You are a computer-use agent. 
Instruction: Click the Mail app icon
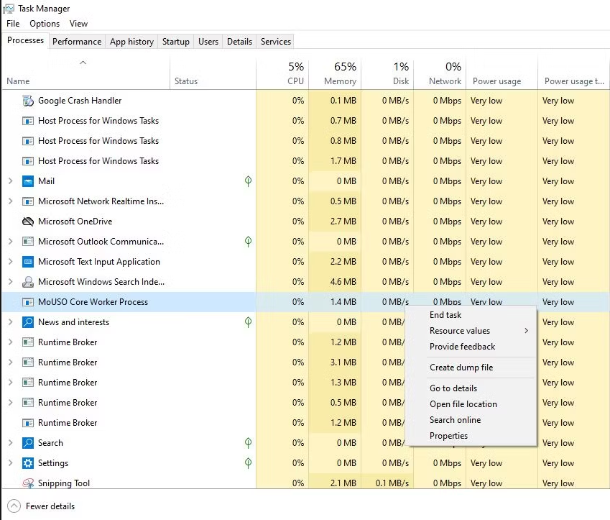pyautogui.click(x=28, y=181)
